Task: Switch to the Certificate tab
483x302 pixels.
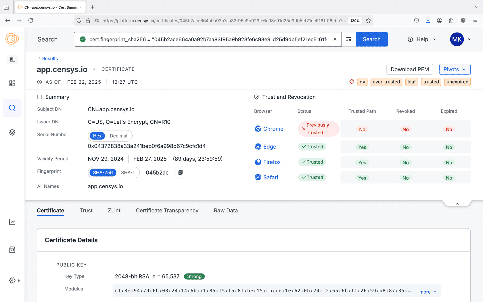Action: click(51, 211)
